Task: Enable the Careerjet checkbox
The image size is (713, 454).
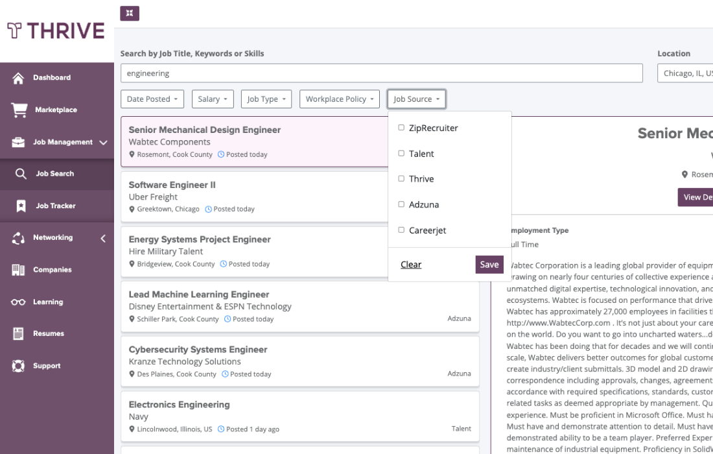Action: [x=400, y=229]
